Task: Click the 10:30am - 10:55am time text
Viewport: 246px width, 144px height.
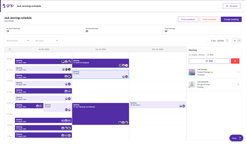Action: [198, 55]
